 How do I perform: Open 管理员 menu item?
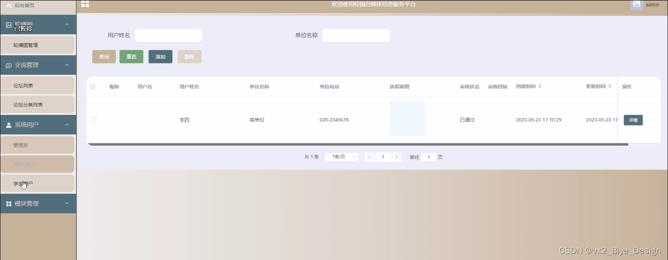pos(37,145)
